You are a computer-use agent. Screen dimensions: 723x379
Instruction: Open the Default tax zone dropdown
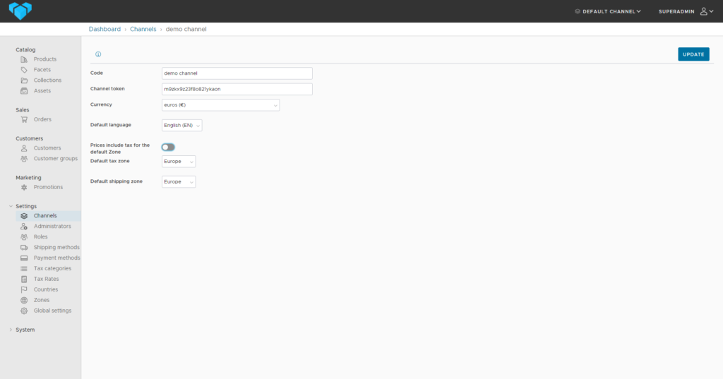179,162
